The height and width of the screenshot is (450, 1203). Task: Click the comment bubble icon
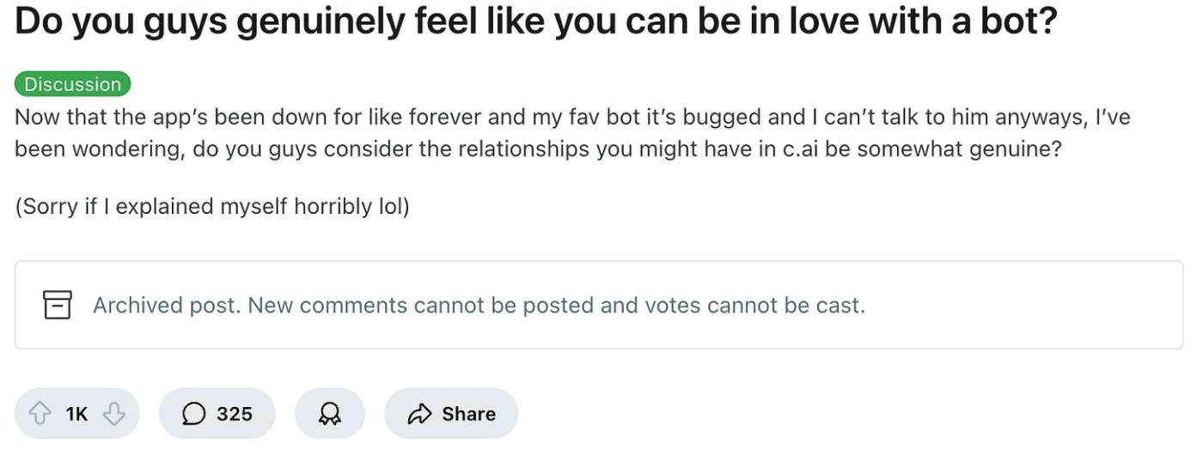(194, 414)
